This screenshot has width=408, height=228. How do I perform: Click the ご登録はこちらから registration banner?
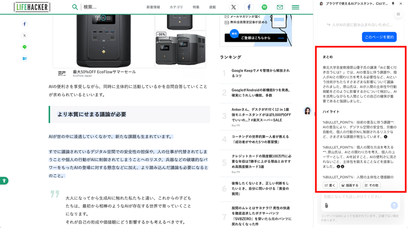click(x=256, y=37)
